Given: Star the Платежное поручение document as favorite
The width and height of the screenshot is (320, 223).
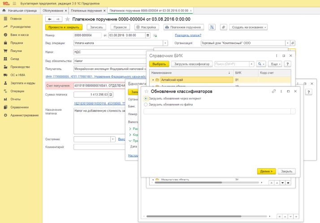Looking at the screenshot, I should [x=68, y=19].
